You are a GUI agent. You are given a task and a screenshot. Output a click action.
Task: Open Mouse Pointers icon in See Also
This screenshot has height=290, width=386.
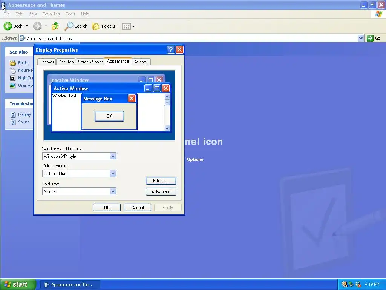point(13,70)
